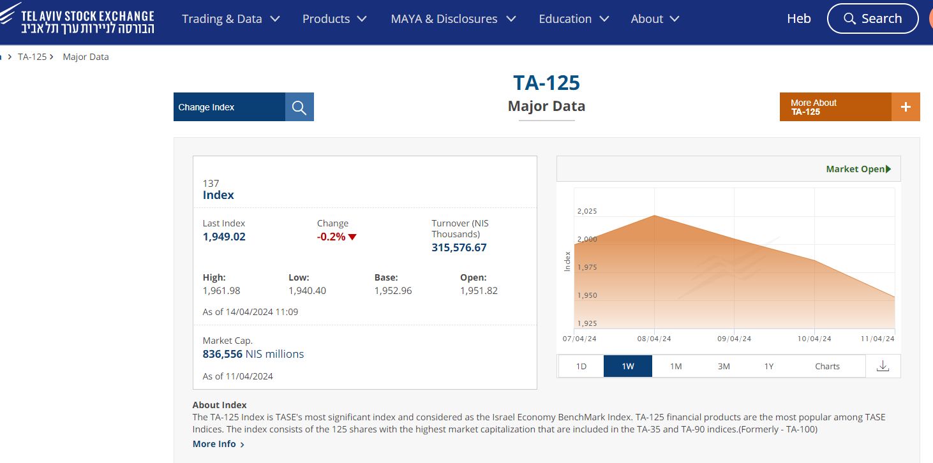
Task: Download chart data using the download icon
Action: point(883,366)
